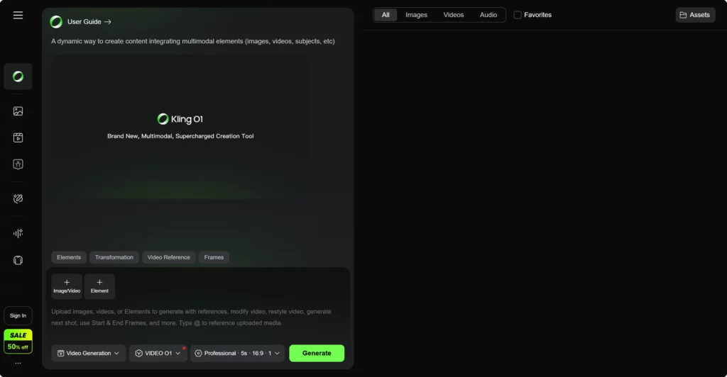Open the User Guide link
727x377 pixels.
(x=89, y=22)
